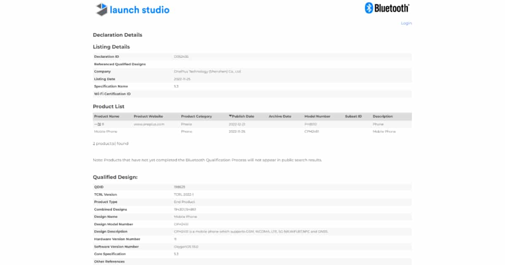
Task: Select the PHB110 model number cell
Action: tap(310, 124)
